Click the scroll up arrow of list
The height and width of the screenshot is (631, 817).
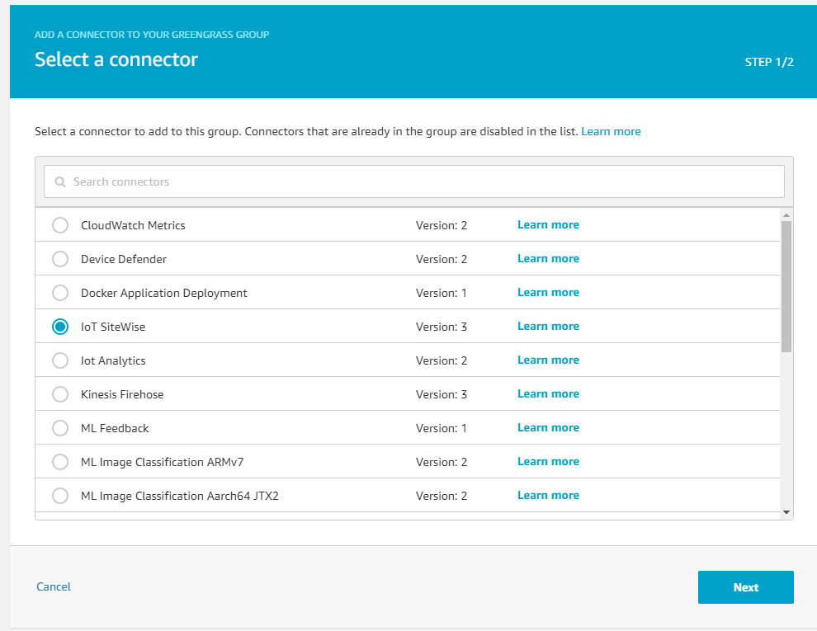click(786, 214)
